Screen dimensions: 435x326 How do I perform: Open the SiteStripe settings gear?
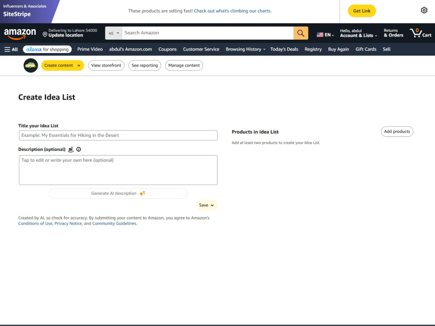(x=424, y=10)
